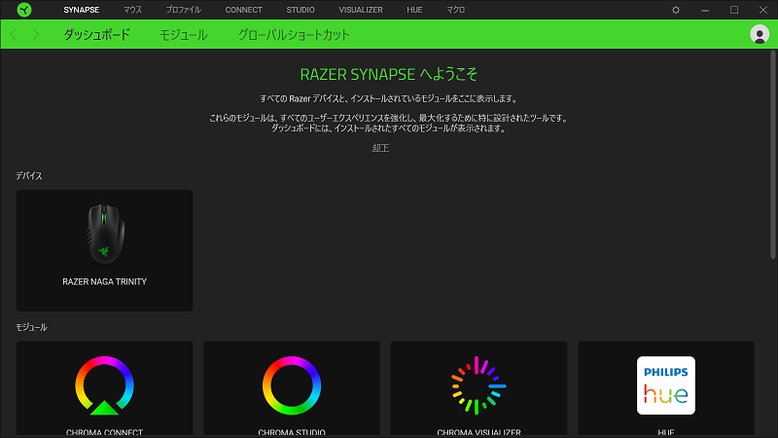
Task: Open the user account avatar menu
Action: pyautogui.click(x=760, y=34)
